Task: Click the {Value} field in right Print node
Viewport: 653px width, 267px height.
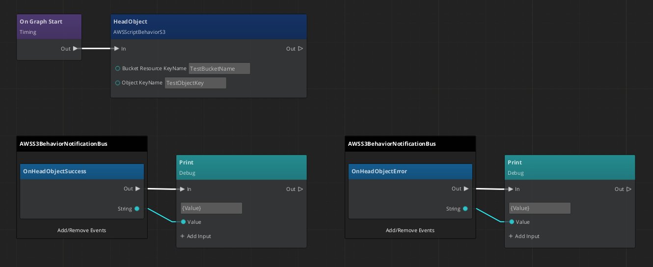Action: click(539, 208)
